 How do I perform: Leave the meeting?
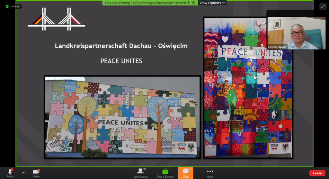(317, 173)
